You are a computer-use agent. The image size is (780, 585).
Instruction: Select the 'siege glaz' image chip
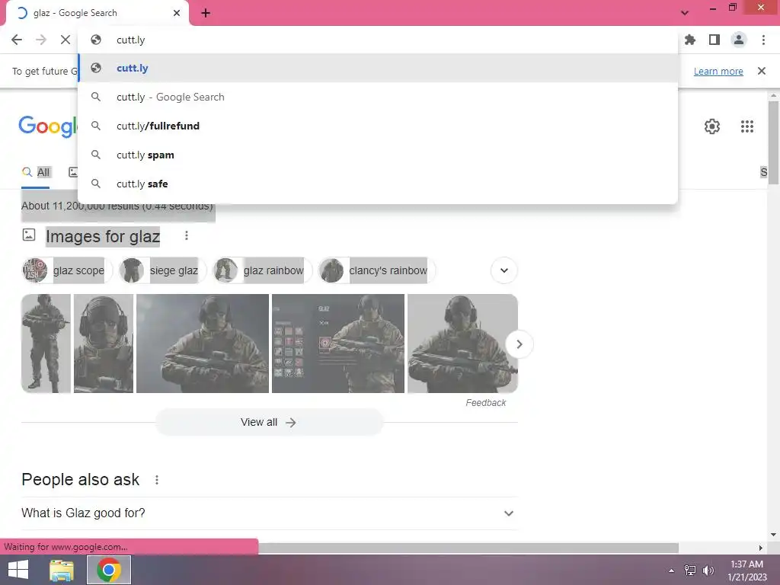coord(161,270)
